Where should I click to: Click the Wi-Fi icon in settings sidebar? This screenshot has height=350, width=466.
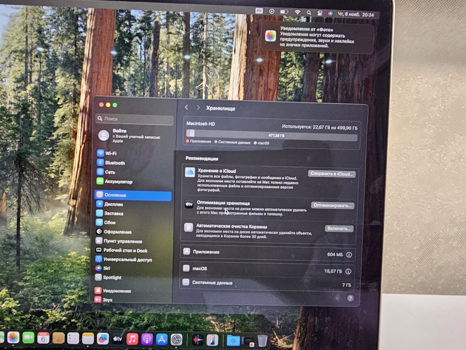pos(100,153)
